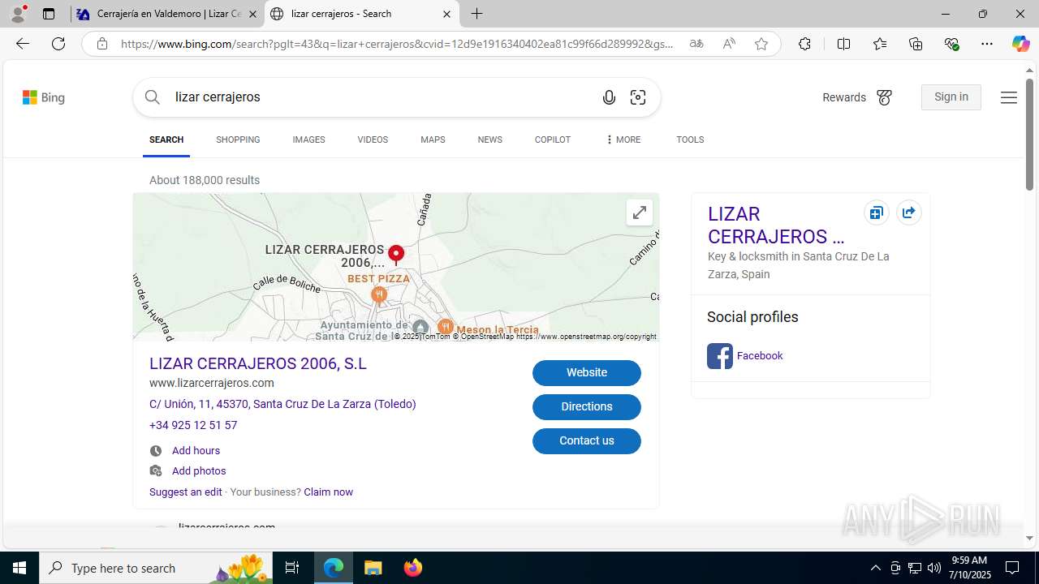The height and width of the screenshot is (584, 1039).
Task: Open Browser essentials heart icon
Action: click(951, 44)
